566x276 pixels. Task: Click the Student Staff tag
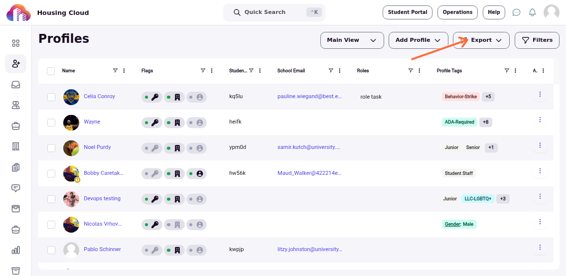[459, 173]
